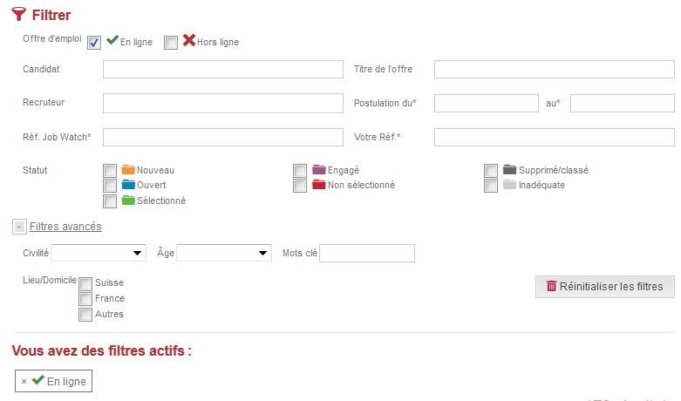Screen dimensions: 681x401
Task: Click the green Sélectionné folder icon
Action: [x=128, y=200]
